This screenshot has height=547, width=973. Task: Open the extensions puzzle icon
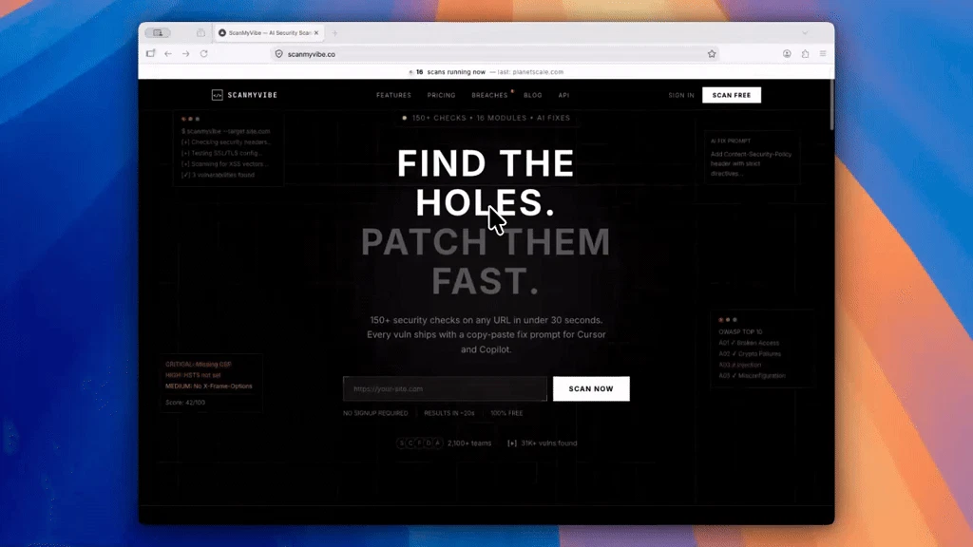[x=805, y=54]
